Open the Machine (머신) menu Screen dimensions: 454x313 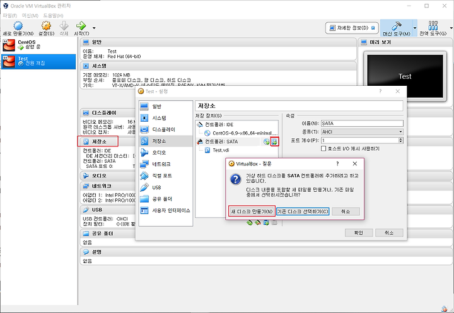tap(30, 15)
